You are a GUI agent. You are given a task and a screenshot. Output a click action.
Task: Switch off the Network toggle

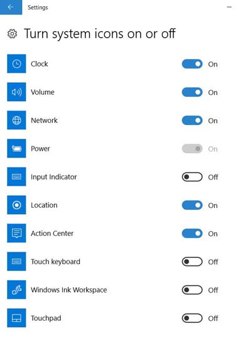click(x=192, y=121)
